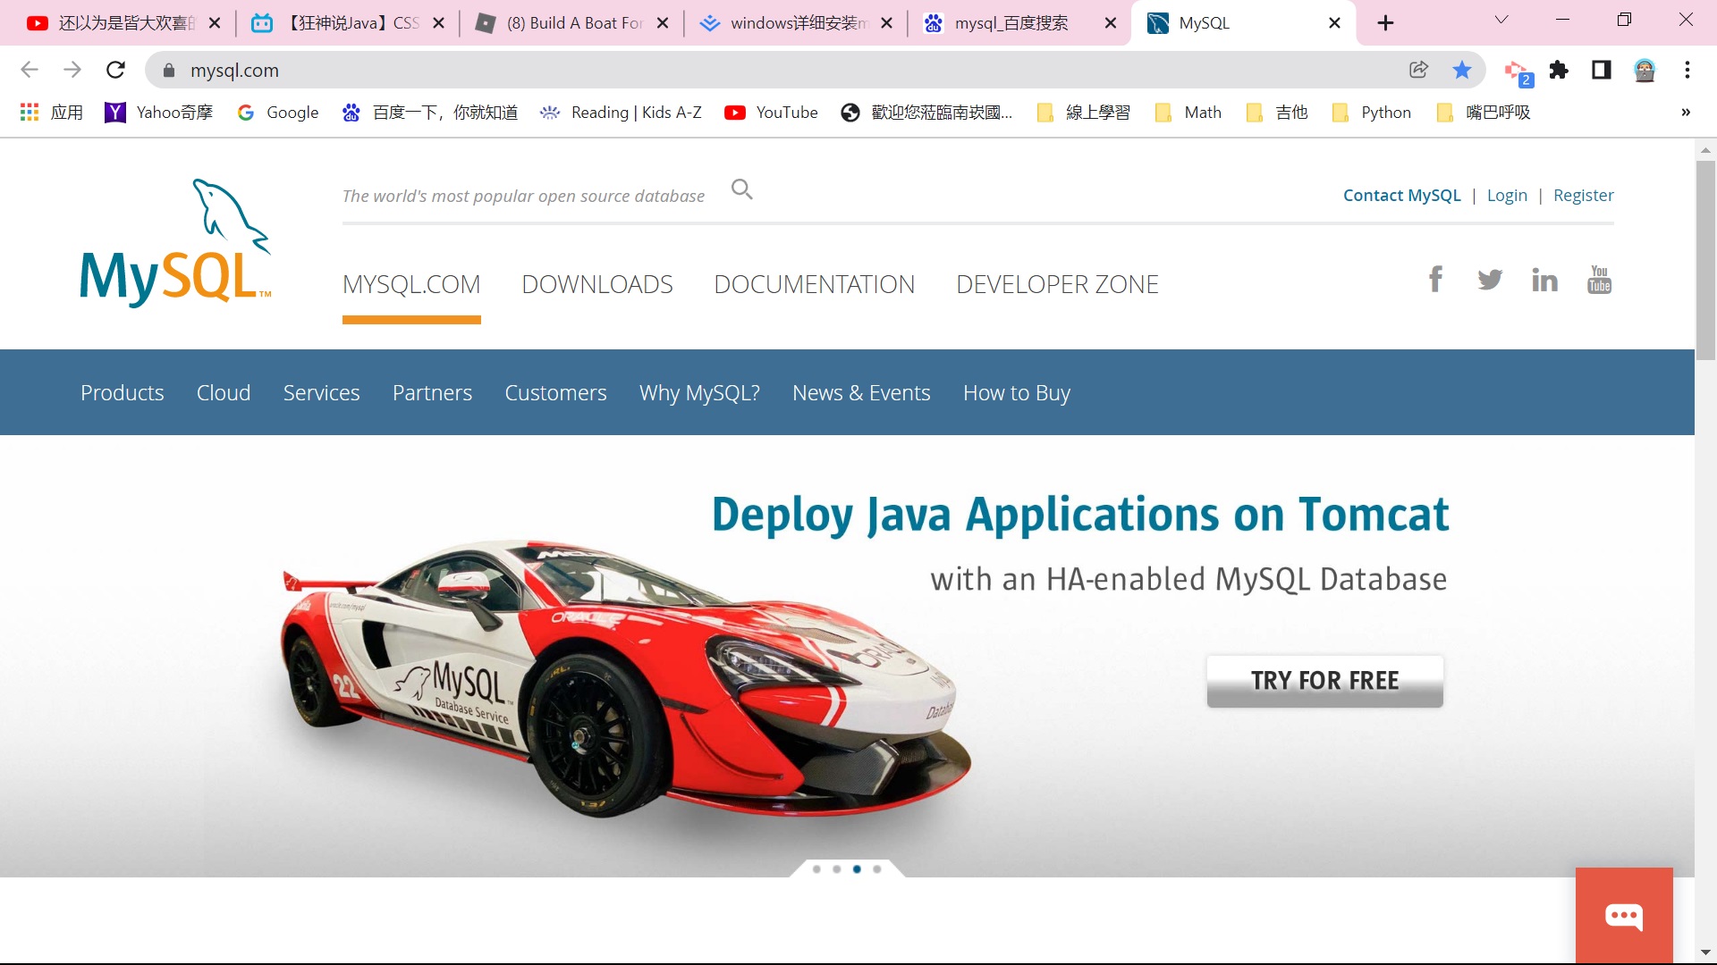Go back with browser back arrow
This screenshot has height=965, width=1717.
(30, 70)
